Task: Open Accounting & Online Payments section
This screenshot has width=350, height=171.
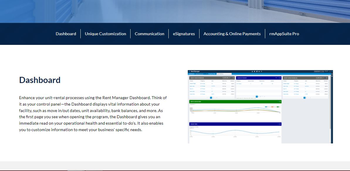Action: 232,34
